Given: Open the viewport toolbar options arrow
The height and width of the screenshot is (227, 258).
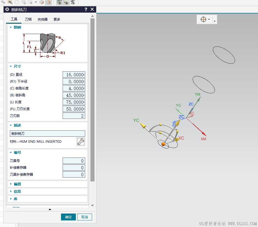Looking at the screenshot, I should coord(215,21).
